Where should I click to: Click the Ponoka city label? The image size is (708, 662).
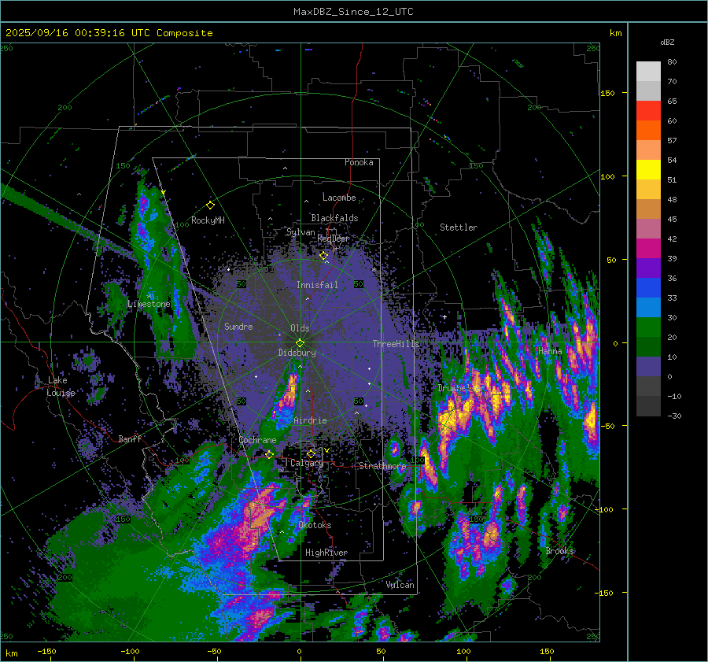[359, 162]
